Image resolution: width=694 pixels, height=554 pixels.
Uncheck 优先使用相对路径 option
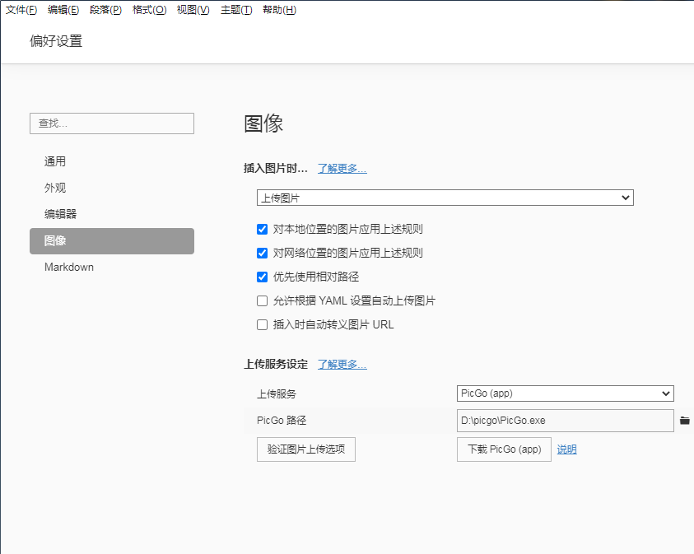pyautogui.click(x=262, y=277)
